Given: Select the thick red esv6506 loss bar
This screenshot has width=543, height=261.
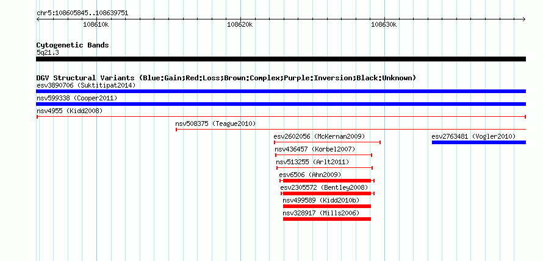Looking at the screenshot, I should [x=327, y=181].
